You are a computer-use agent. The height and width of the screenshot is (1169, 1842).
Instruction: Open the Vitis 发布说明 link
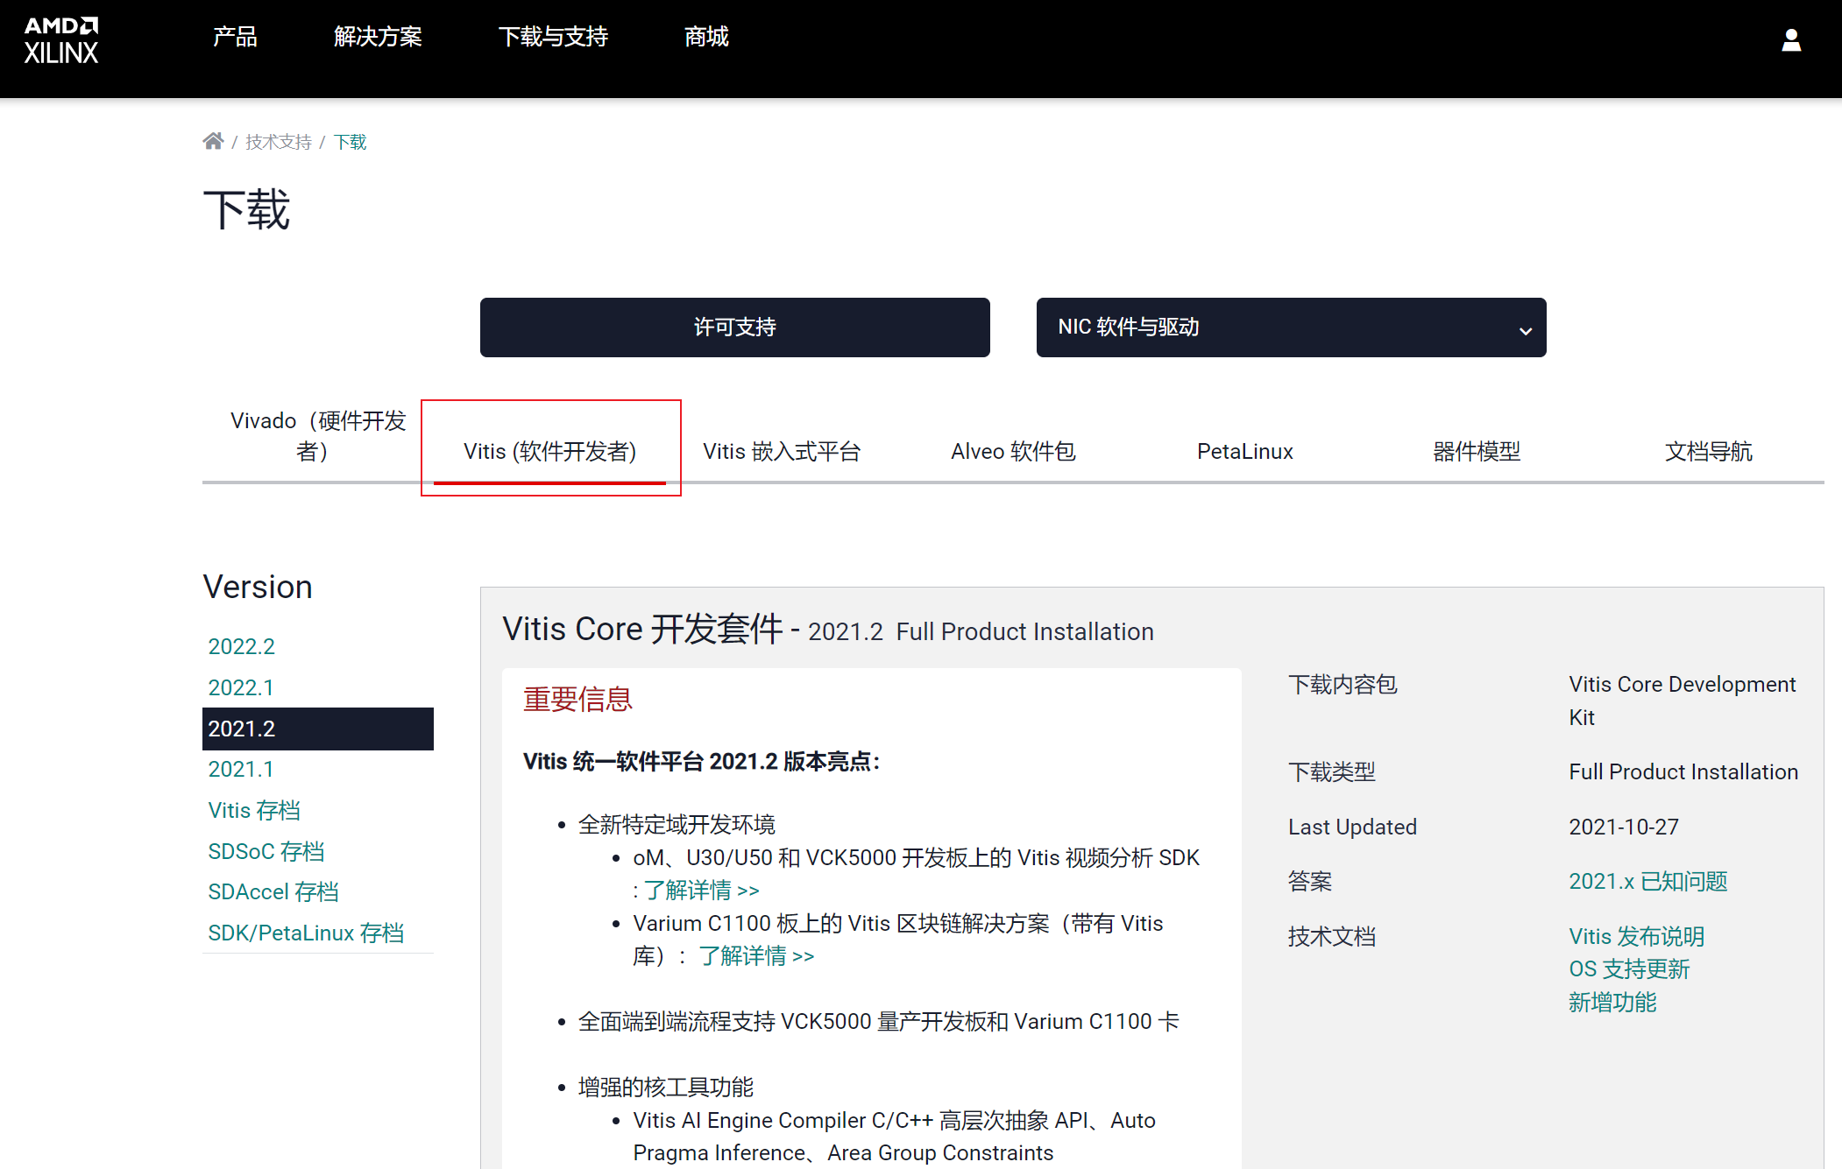1636,937
